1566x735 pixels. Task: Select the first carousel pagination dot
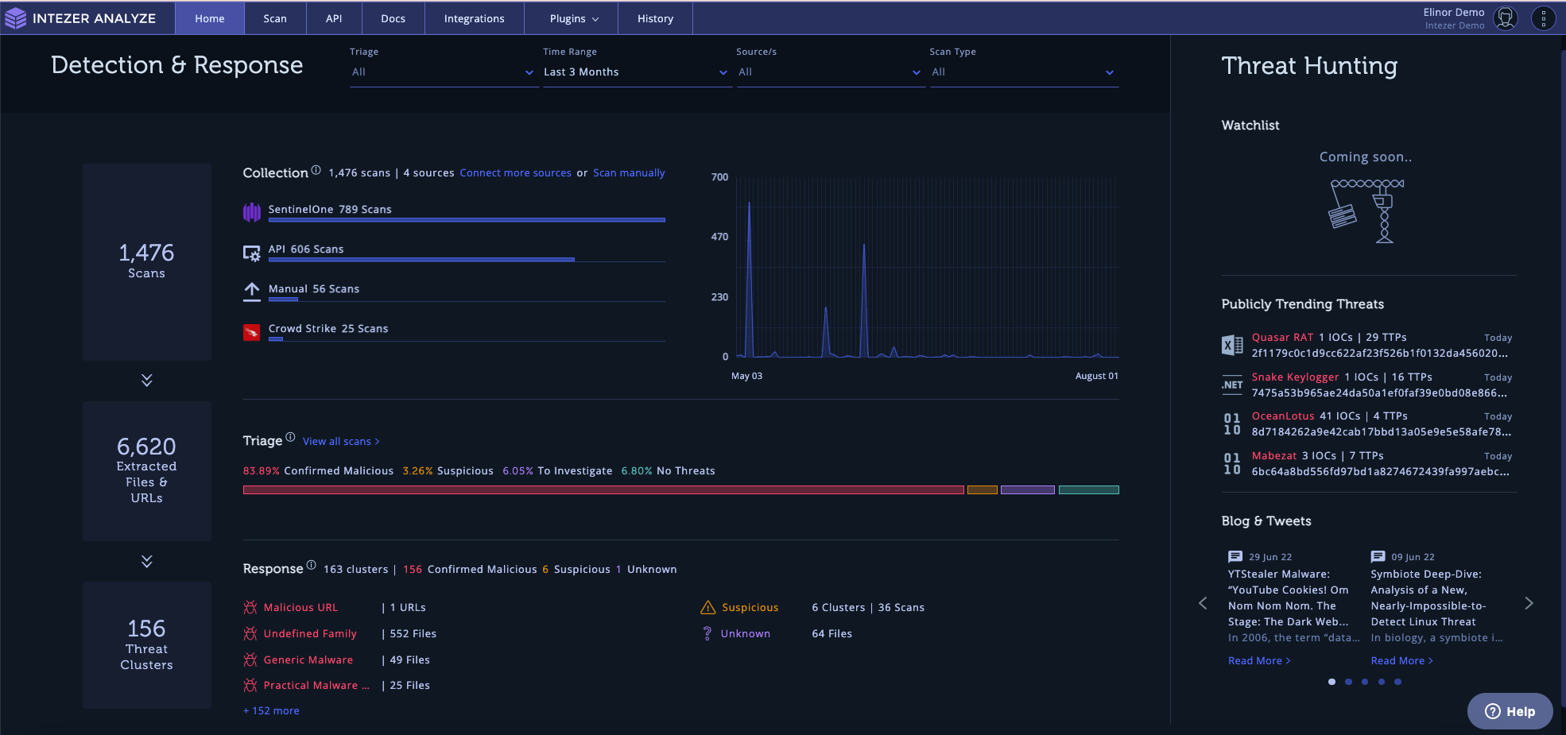1331,682
